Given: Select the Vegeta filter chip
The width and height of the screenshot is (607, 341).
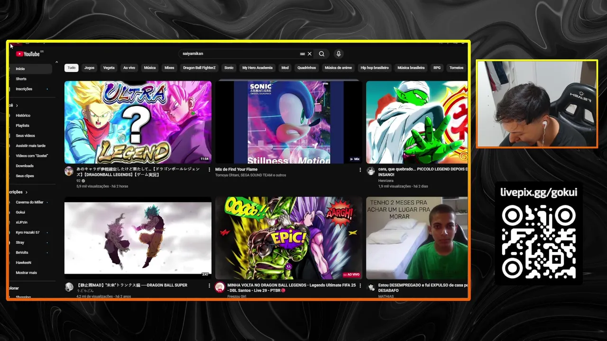Looking at the screenshot, I should click(x=109, y=68).
